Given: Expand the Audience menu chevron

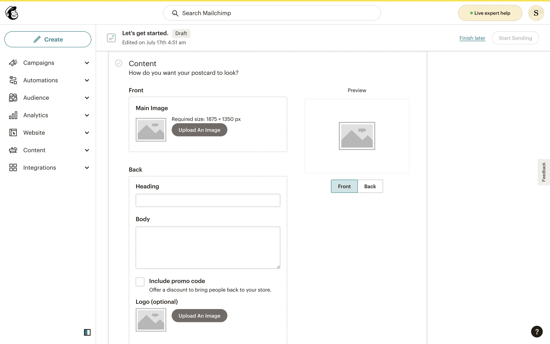Looking at the screenshot, I should tap(87, 98).
